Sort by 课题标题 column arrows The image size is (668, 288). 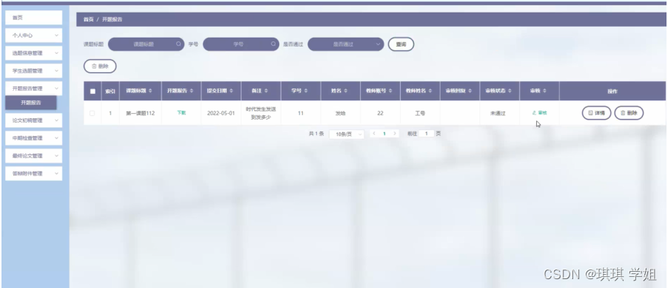pyautogui.click(x=150, y=91)
